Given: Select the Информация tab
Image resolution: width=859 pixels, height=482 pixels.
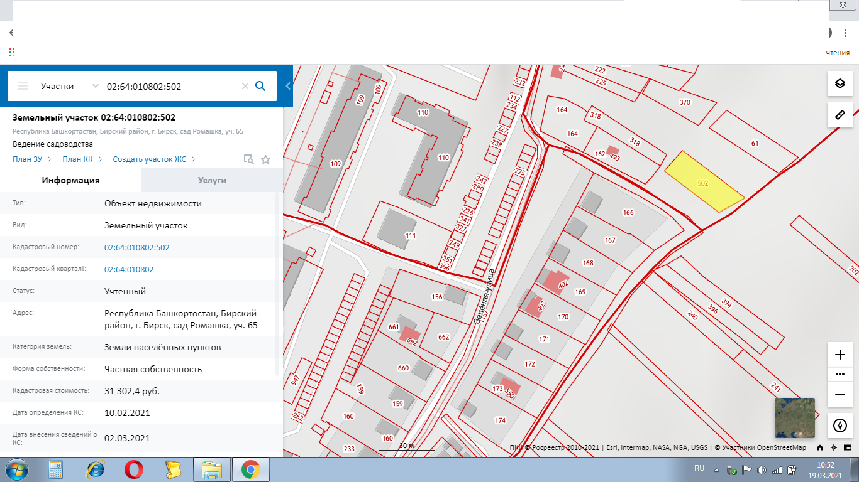Looking at the screenshot, I should click(x=70, y=180).
